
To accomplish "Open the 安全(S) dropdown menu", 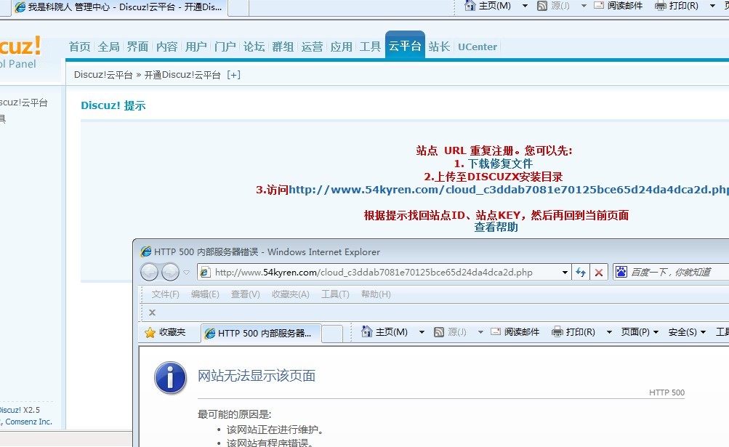I will click(687, 332).
